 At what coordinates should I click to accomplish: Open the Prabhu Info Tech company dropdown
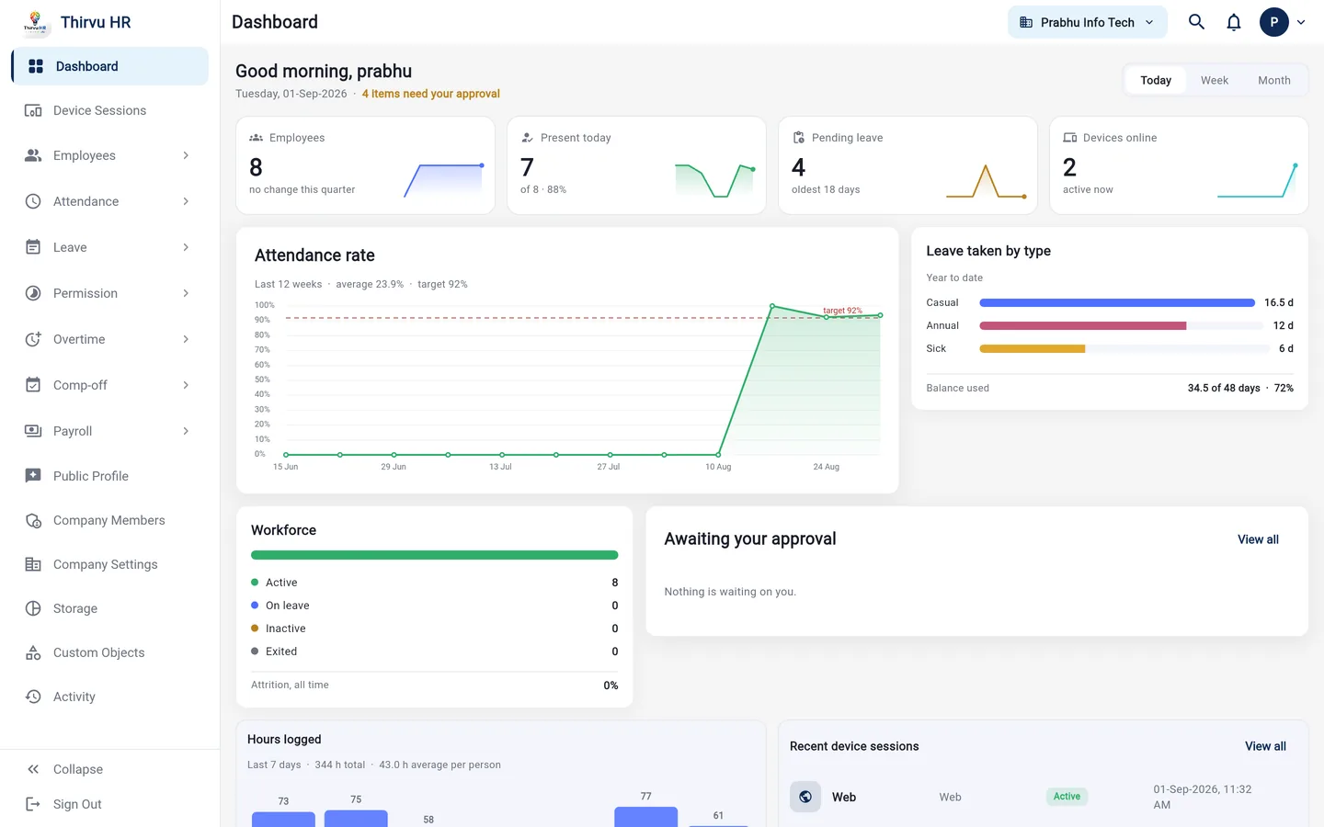[x=1088, y=22]
